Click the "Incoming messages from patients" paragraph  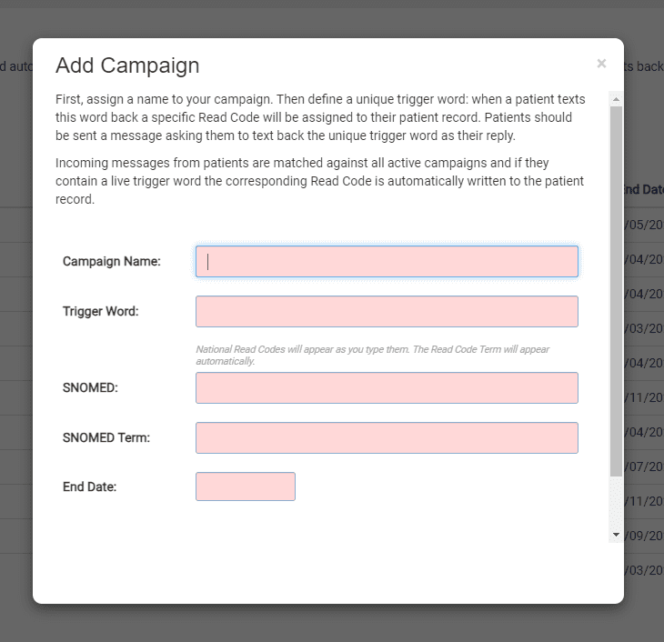click(x=319, y=181)
